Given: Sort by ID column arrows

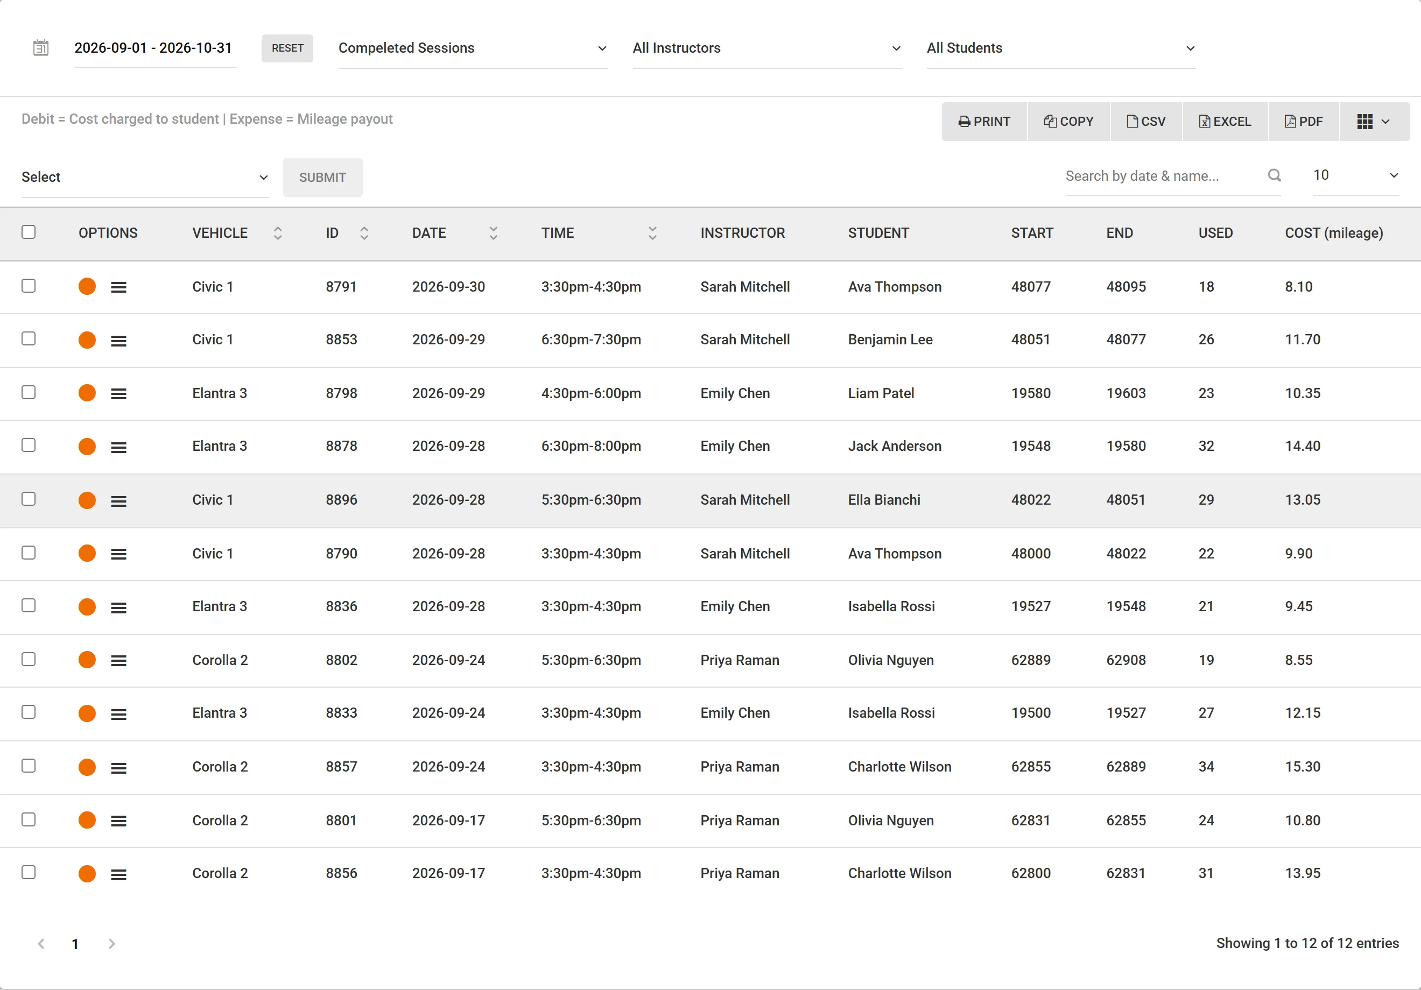Looking at the screenshot, I should pyautogui.click(x=364, y=234).
